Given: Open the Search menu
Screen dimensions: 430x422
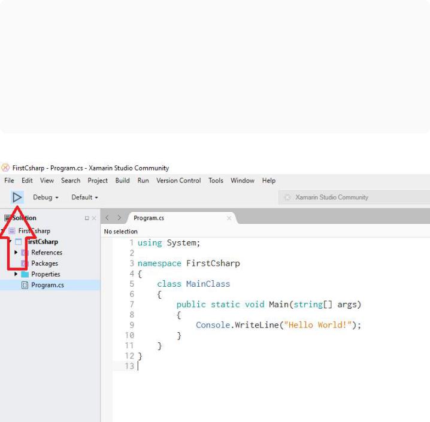Looking at the screenshot, I should click(x=71, y=181).
